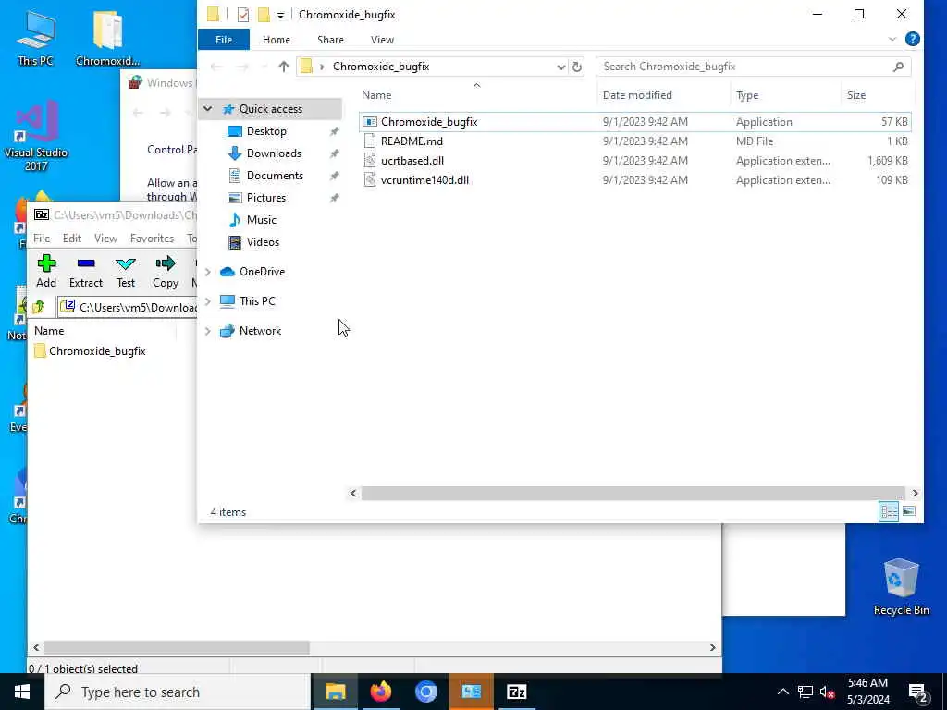Show hidden system tray icons
This screenshot has height=710, width=947.
782,692
